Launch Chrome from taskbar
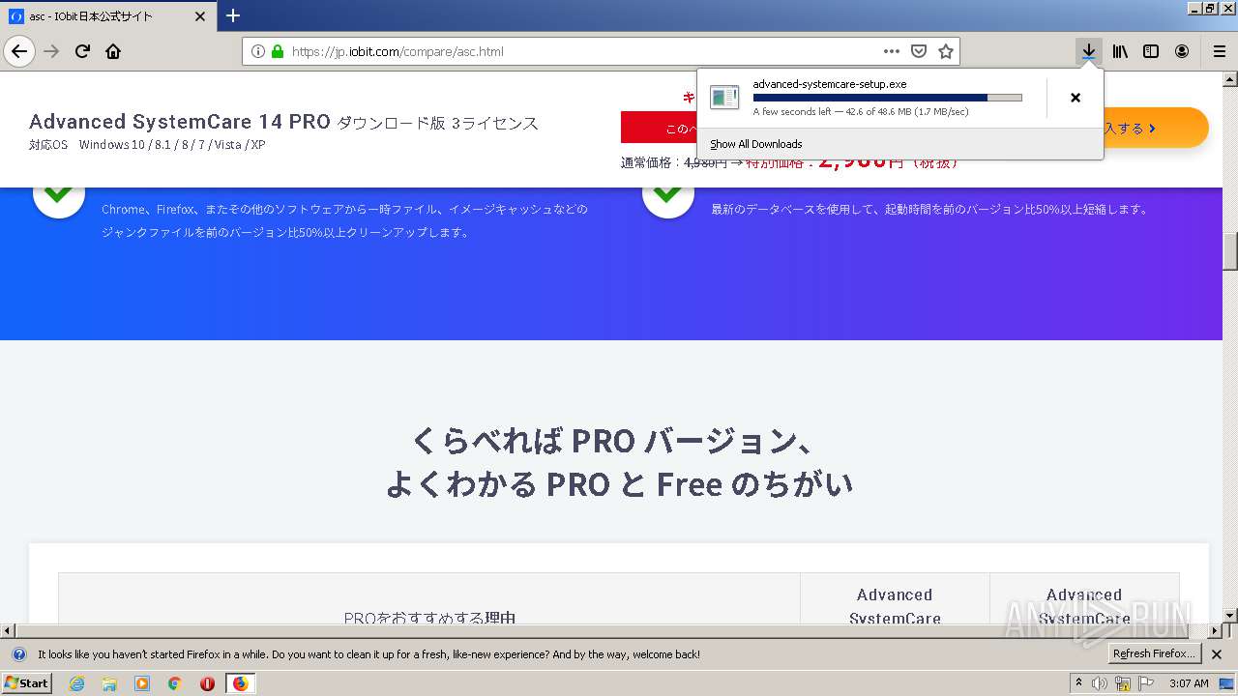 point(174,683)
